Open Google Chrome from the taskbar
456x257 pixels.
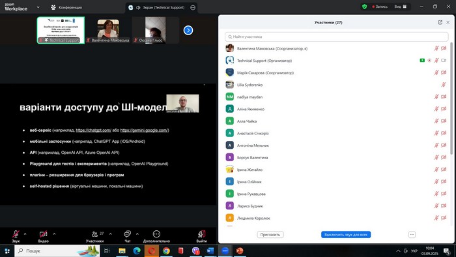(x=166, y=251)
